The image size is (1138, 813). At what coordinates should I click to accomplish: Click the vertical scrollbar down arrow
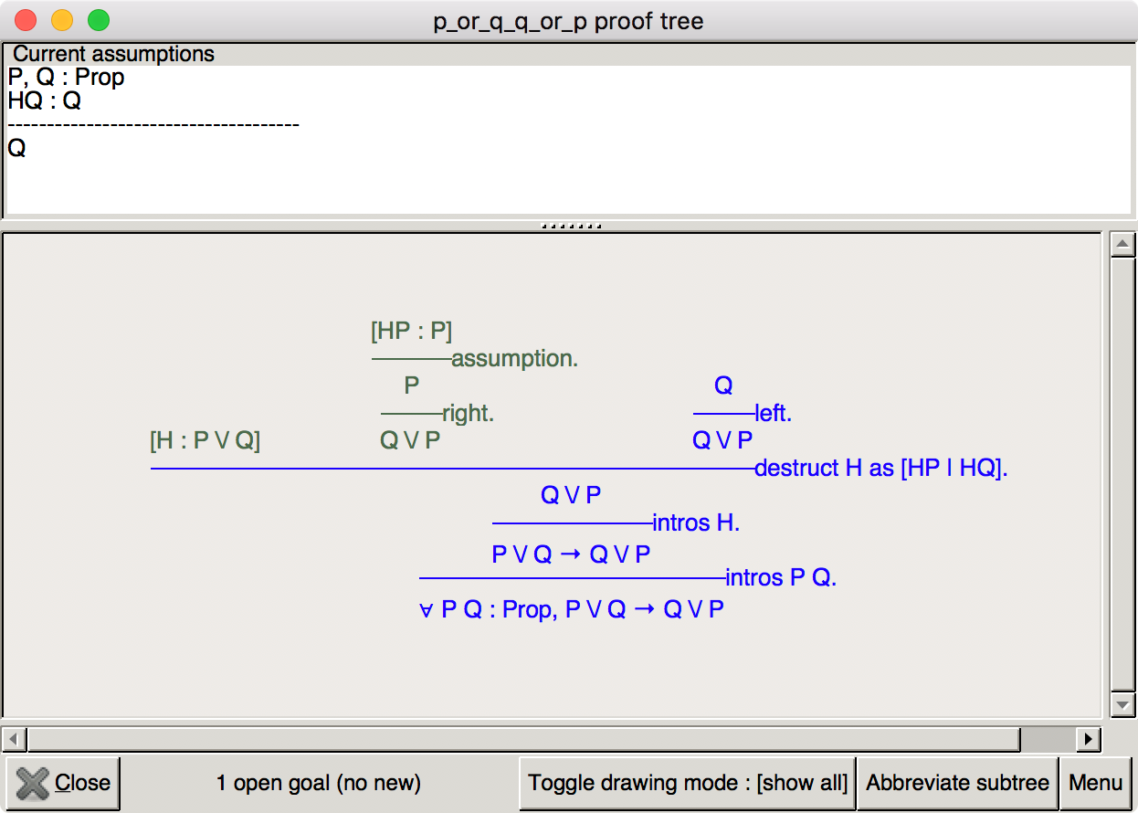(1122, 704)
